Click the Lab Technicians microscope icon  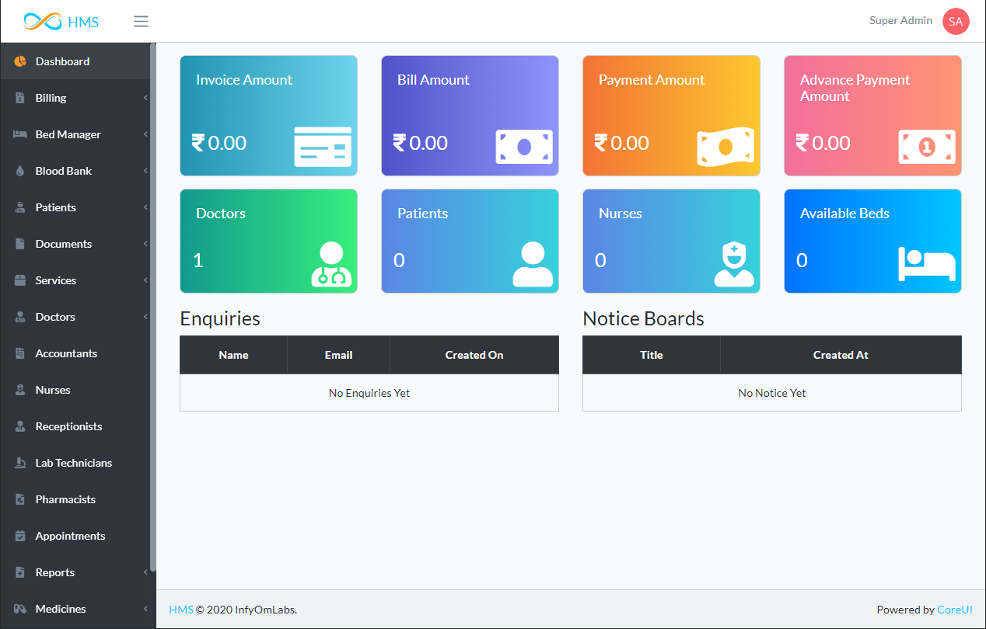click(20, 463)
